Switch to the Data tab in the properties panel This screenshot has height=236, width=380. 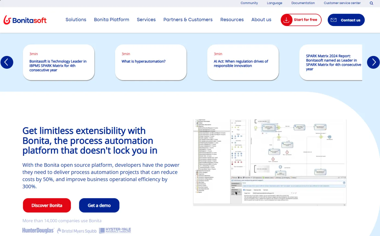tap(240, 178)
